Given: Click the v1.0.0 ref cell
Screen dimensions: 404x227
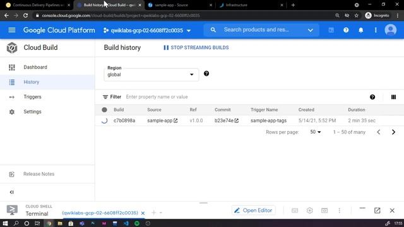Looking at the screenshot, I should [196, 120].
